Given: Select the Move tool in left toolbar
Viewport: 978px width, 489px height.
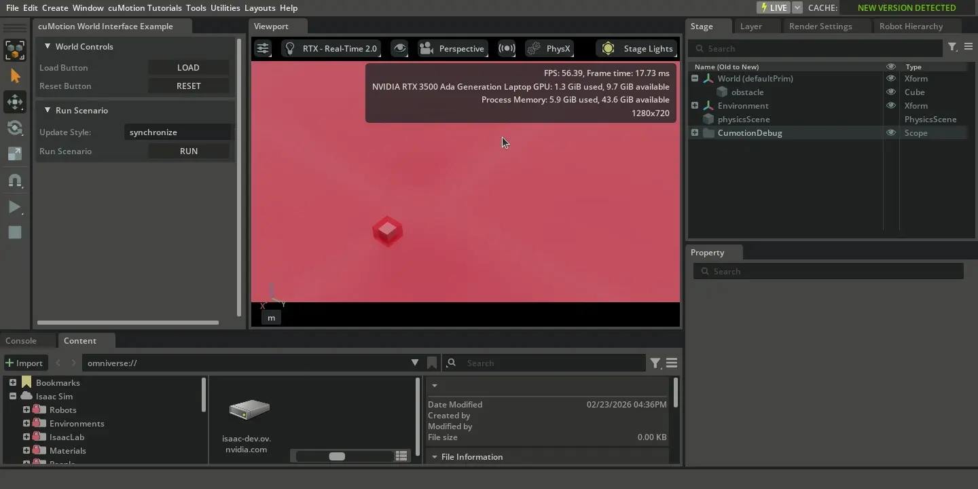Looking at the screenshot, I should pyautogui.click(x=15, y=102).
